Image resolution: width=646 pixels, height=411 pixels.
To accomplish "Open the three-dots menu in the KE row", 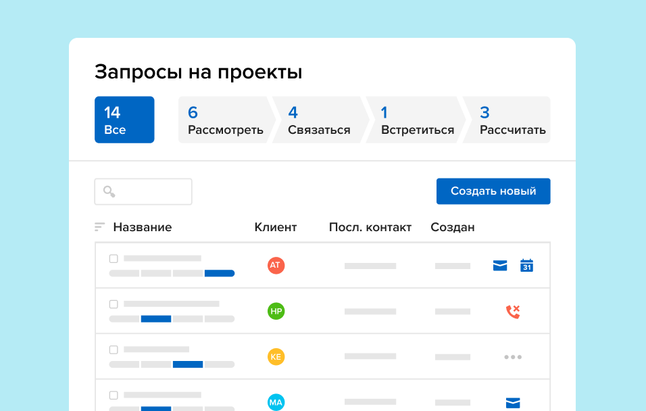I will click(x=513, y=357).
